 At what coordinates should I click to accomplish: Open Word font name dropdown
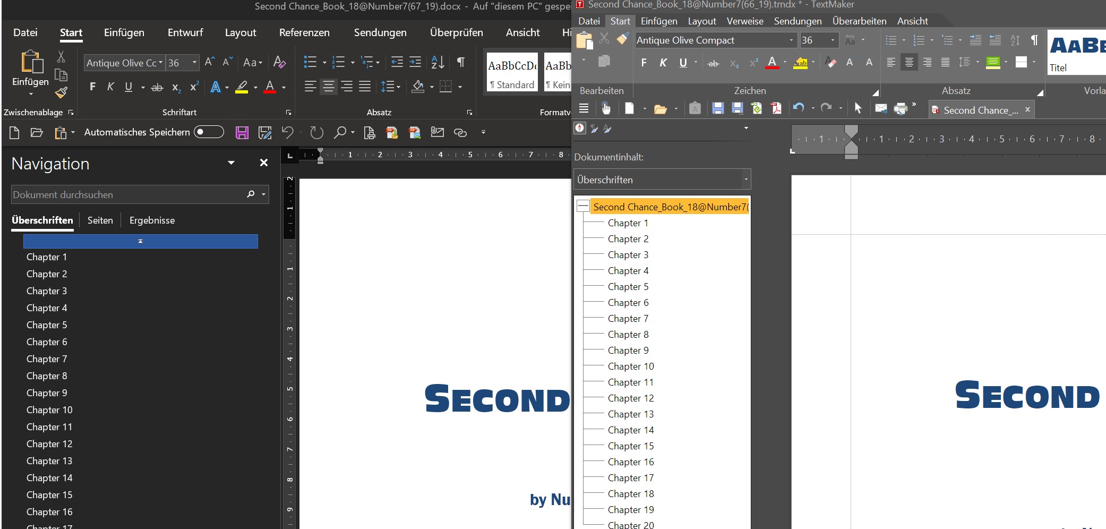[x=160, y=62]
